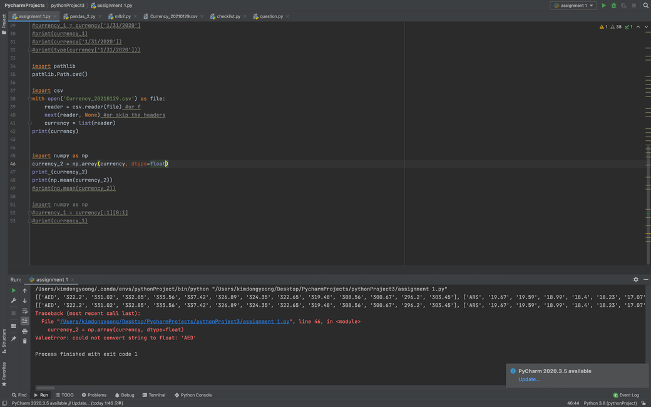Screen dimensions: 651x407
Task: Print the Run output with the printer icon
Action: (x=24, y=331)
